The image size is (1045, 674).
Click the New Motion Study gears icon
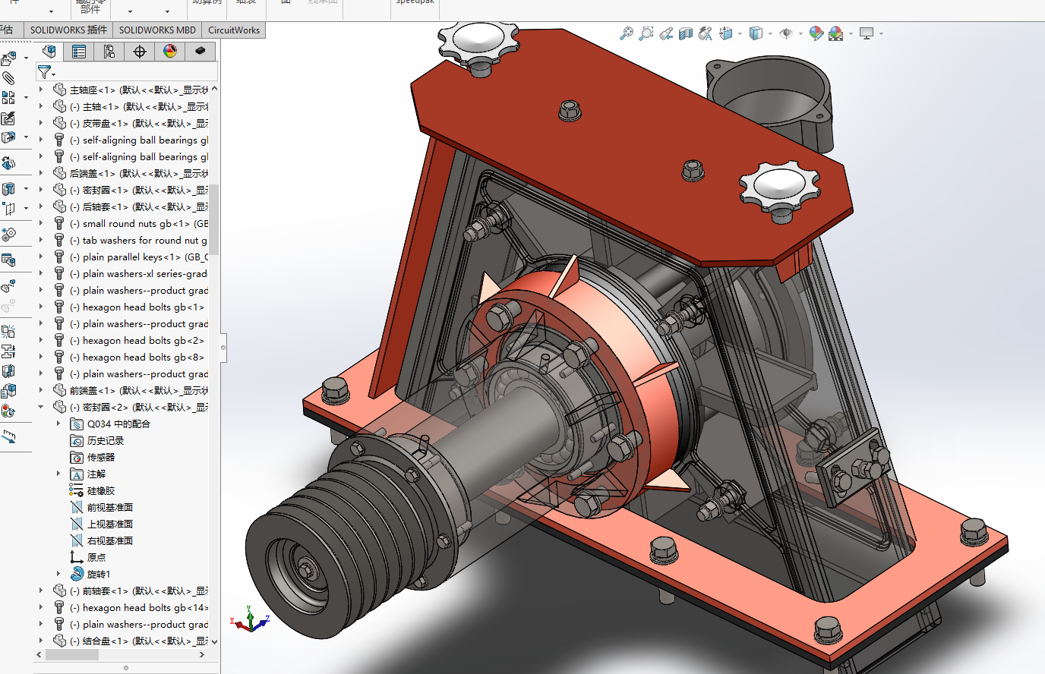coord(8,234)
